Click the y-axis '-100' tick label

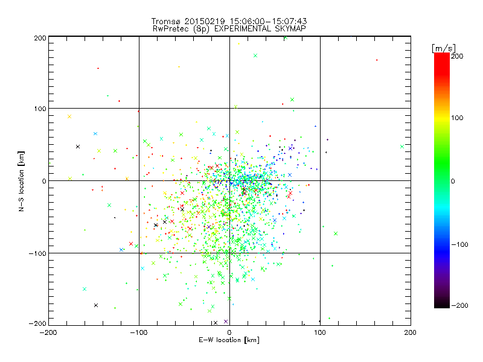[x=37, y=253]
